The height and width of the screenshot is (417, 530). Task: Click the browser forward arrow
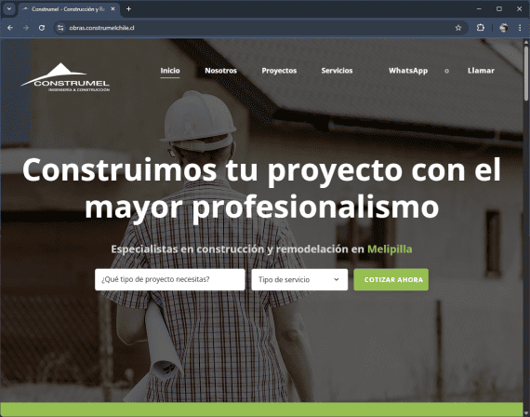tap(26, 28)
